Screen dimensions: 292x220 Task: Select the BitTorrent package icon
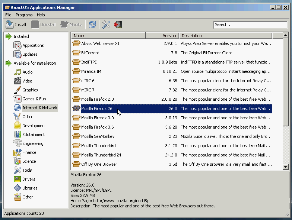click(76, 53)
